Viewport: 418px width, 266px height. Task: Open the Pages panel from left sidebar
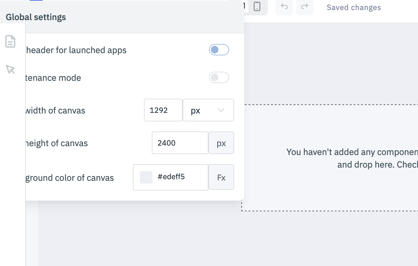coord(10,41)
